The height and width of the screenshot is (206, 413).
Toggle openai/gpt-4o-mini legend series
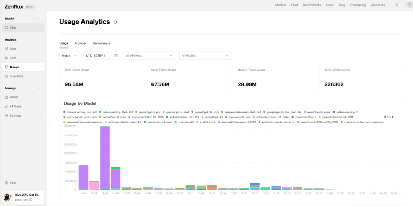point(205,112)
